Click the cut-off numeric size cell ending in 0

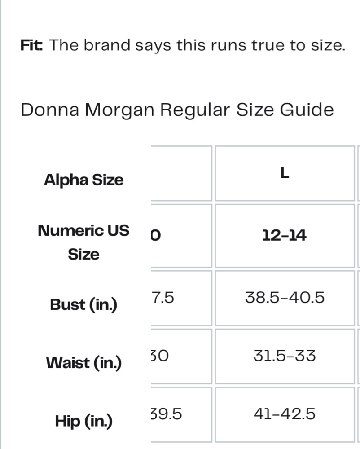pos(181,236)
